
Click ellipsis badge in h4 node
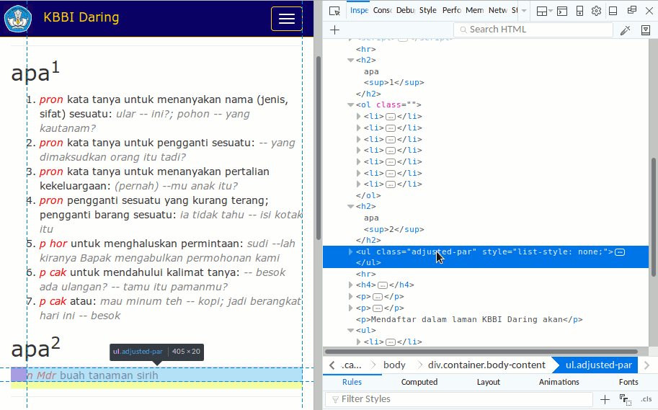382,285
